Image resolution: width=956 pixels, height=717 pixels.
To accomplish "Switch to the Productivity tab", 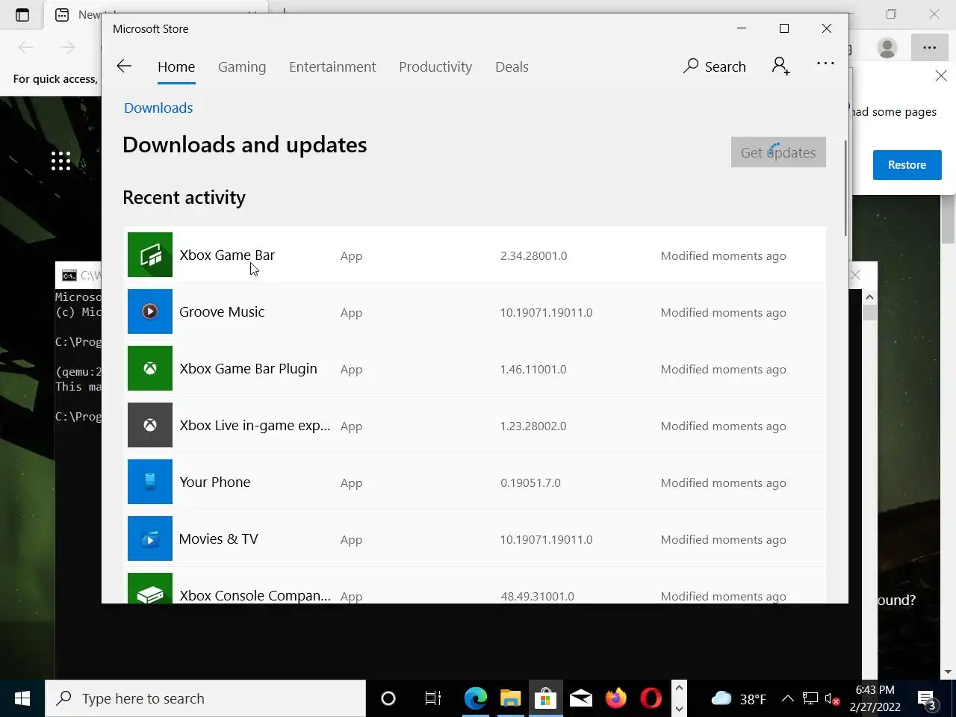I will pos(435,66).
